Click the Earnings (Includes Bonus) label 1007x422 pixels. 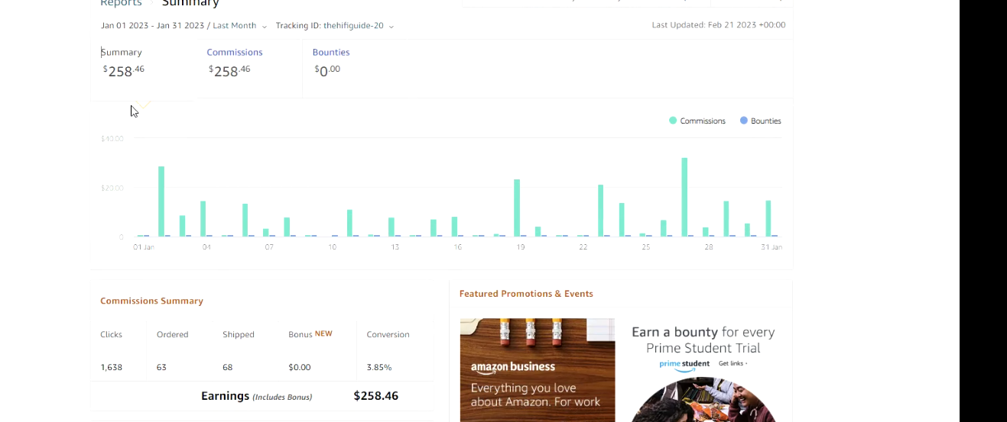pyautogui.click(x=256, y=396)
